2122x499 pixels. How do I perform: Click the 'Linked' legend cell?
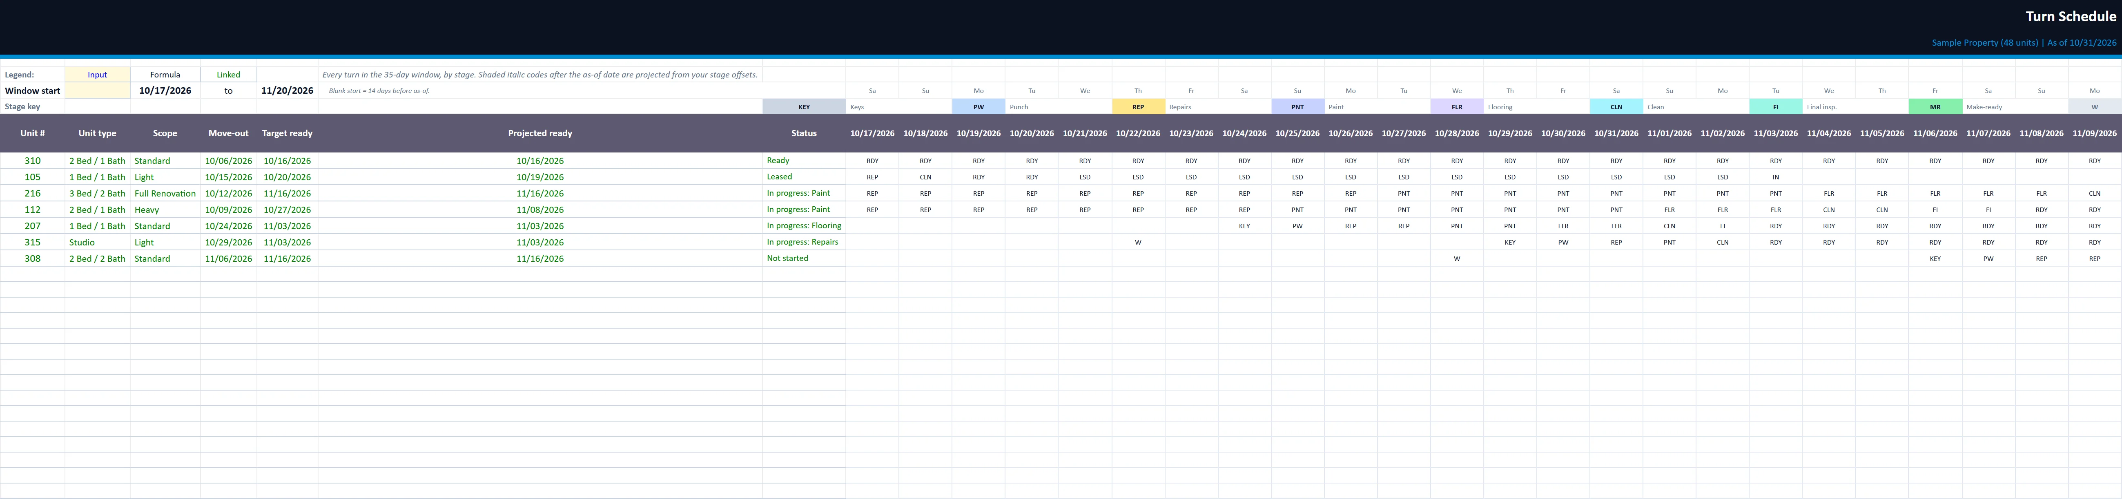point(228,75)
